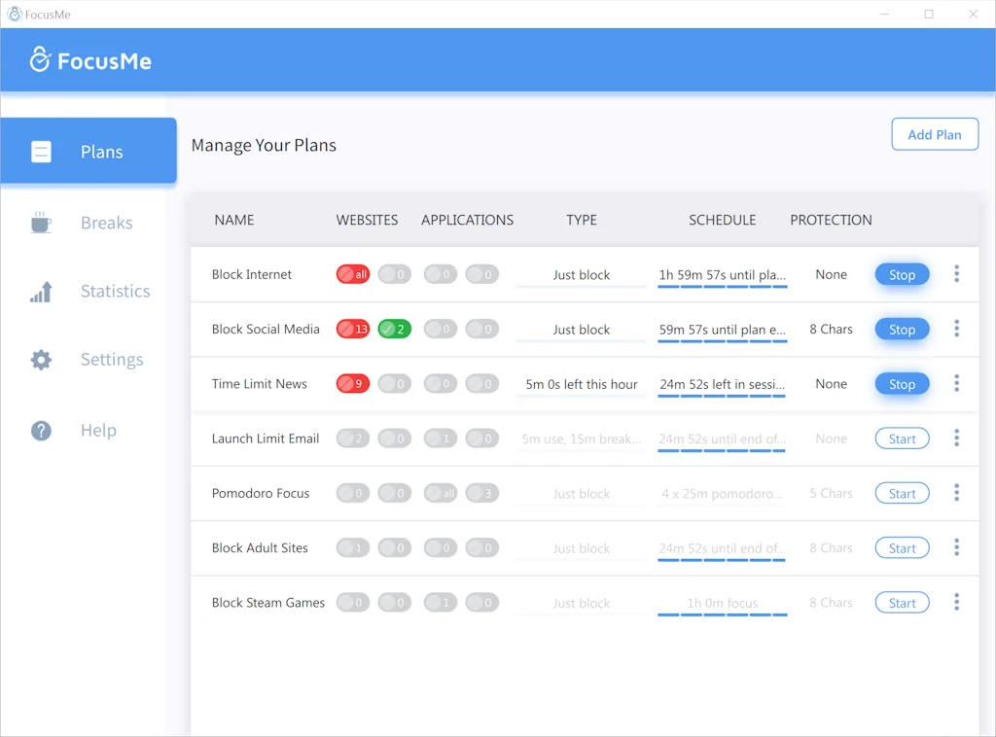
Task: Toggle the green applications switch on Block Social Media
Action: pyautogui.click(x=394, y=329)
